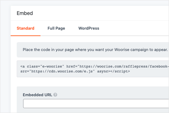
Task: Click the class="e-woorise" attribute text
Action: [45, 66]
